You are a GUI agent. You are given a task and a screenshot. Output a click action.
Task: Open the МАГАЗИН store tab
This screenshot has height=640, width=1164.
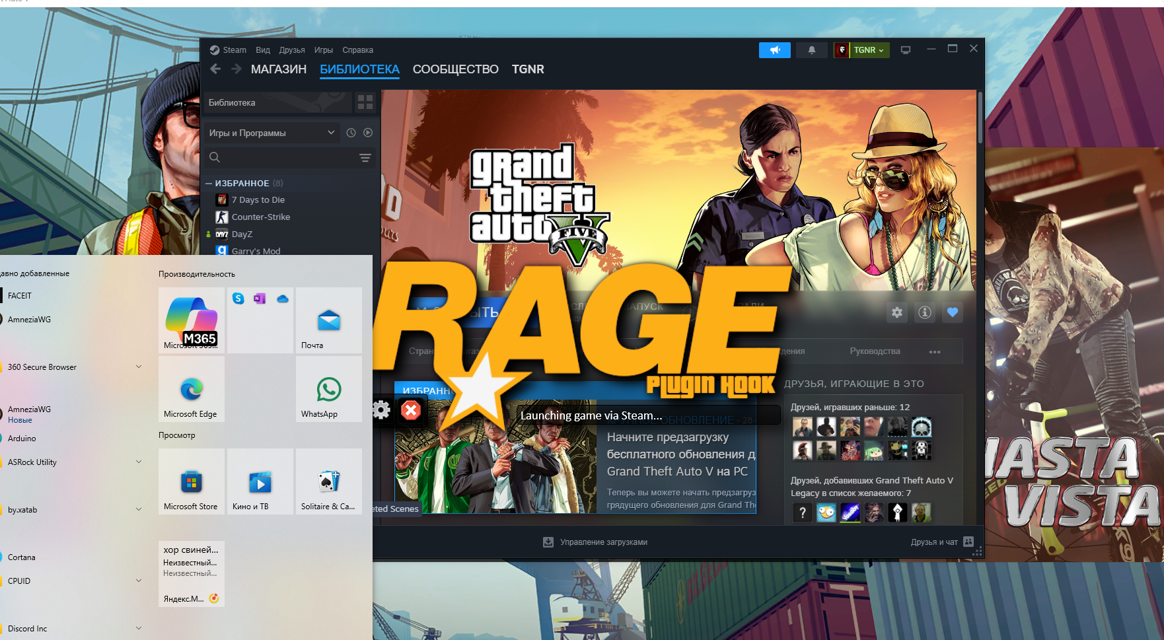pos(278,69)
